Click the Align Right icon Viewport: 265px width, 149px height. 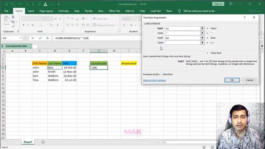click(x=77, y=25)
